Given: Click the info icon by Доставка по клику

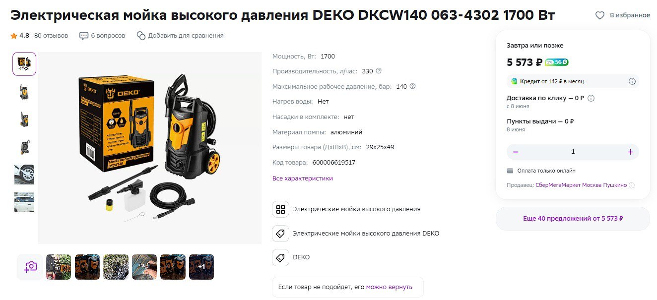Looking at the screenshot, I should 591,98.
